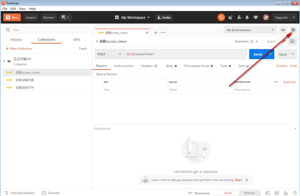The image size is (300, 196).
Task: Toggle the environment quick look eye icon
Action: click(x=283, y=30)
